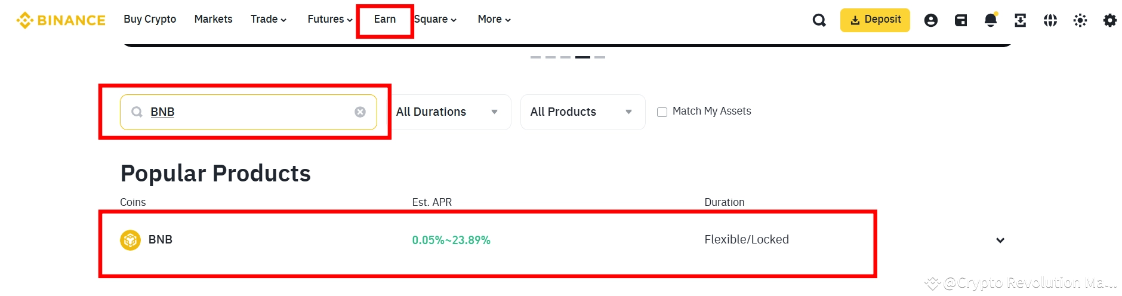Screen dimensions: 1122x296
Task: Open the All Durations dropdown
Action: coord(448,112)
